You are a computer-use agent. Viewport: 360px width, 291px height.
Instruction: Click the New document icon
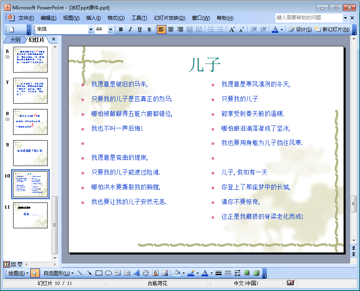(12, 30)
